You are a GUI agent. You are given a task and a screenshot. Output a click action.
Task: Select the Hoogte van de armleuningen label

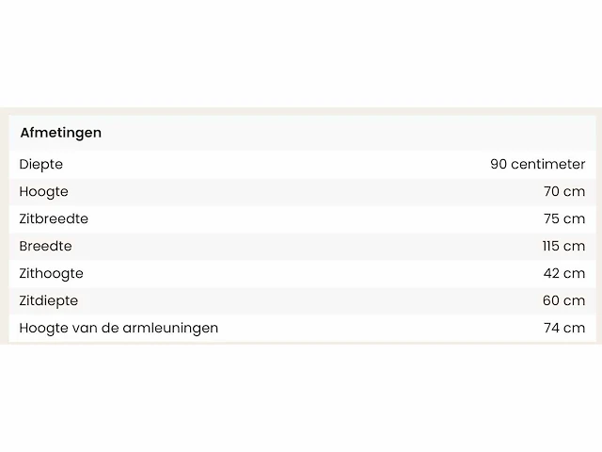[119, 328]
